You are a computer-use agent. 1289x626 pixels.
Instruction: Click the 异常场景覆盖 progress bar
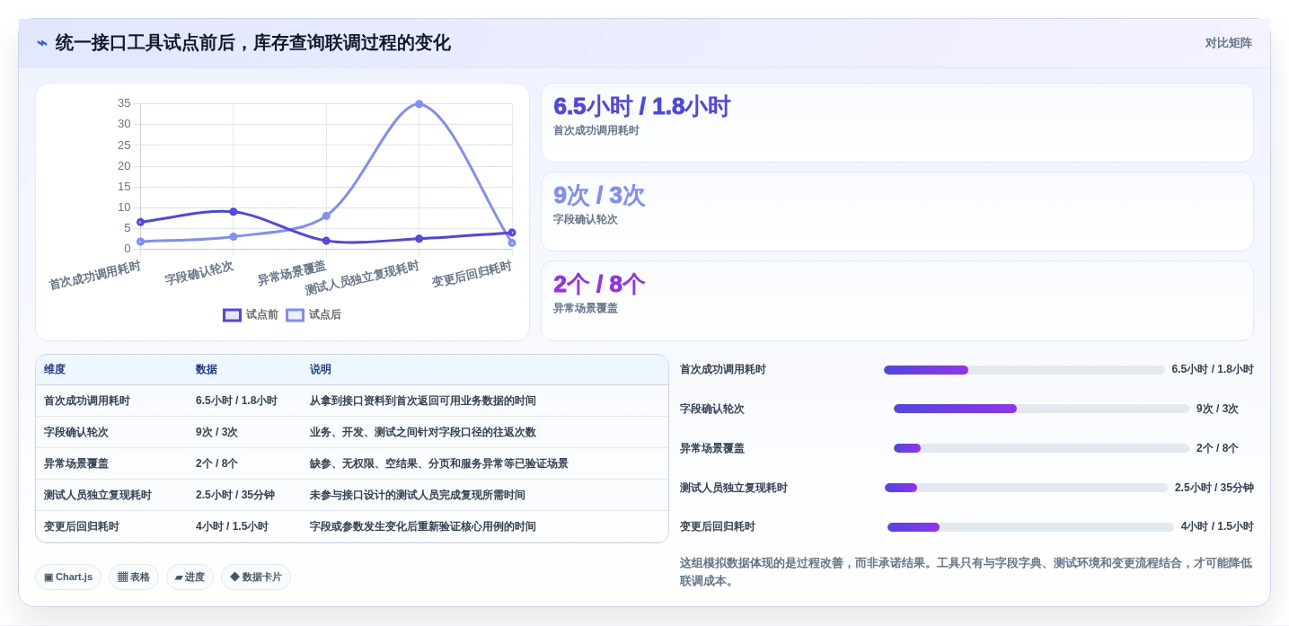[1041, 448]
